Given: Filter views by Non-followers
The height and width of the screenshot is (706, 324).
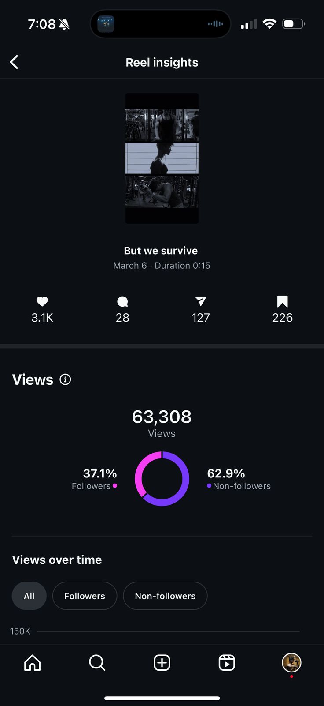Looking at the screenshot, I should (165, 596).
